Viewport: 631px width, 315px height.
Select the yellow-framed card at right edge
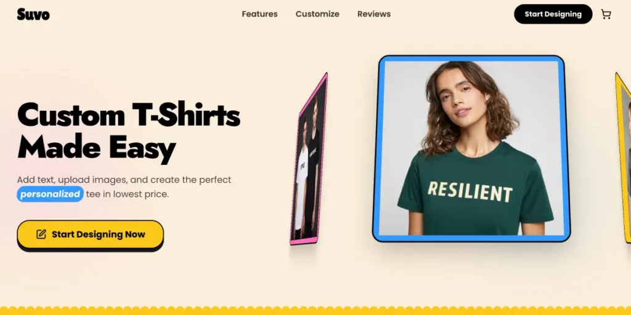(x=623, y=157)
